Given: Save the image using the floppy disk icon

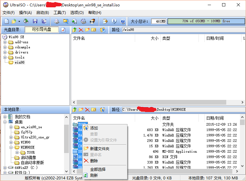Looking at the screenshot, I should 35,21.
